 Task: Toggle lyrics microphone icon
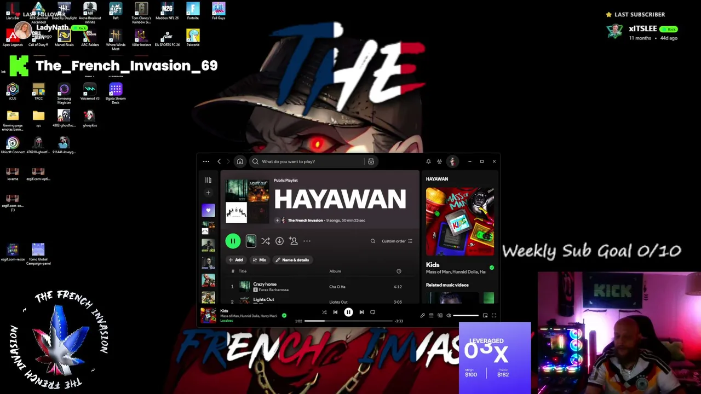422,315
